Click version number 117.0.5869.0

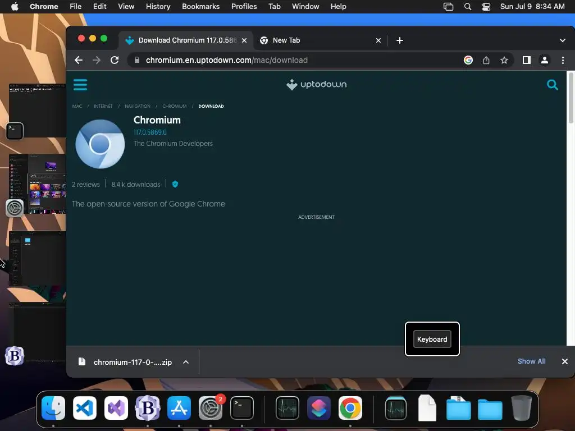tap(150, 132)
